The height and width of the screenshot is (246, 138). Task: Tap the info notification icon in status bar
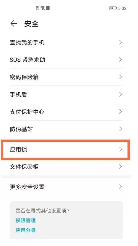tap(48, 8)
